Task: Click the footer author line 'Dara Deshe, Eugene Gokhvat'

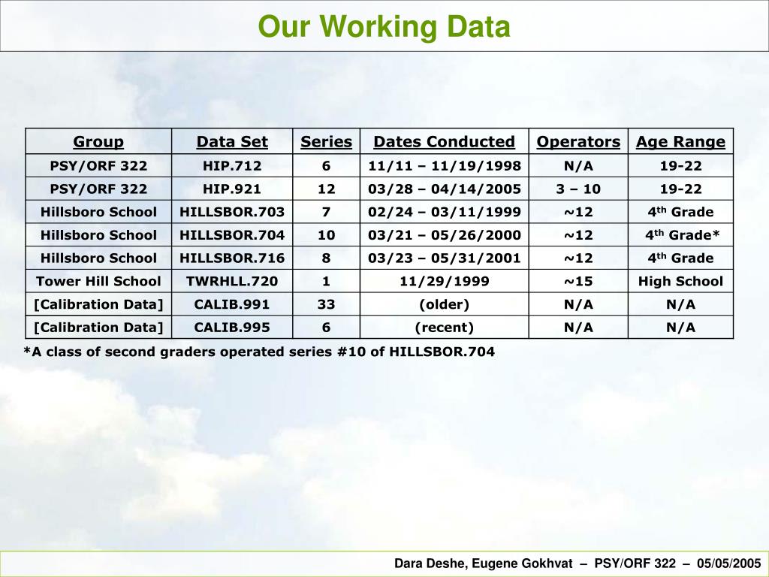Action: click(484, 563)
